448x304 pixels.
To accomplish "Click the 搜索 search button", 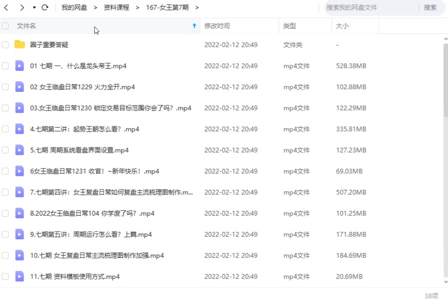I will (430, 7).
